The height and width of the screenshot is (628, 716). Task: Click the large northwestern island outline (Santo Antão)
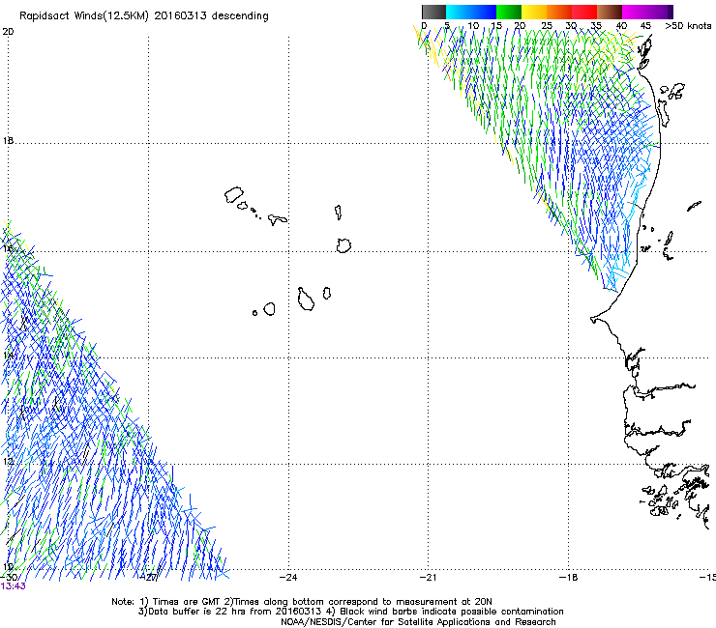pyautogui.click(x=234, y=195)
